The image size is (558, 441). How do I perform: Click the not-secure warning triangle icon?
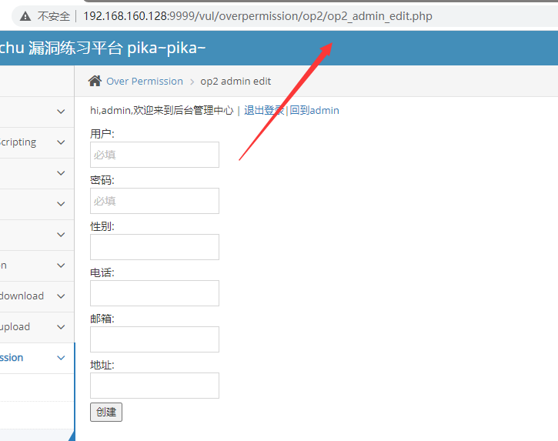(x=25, y=16)
